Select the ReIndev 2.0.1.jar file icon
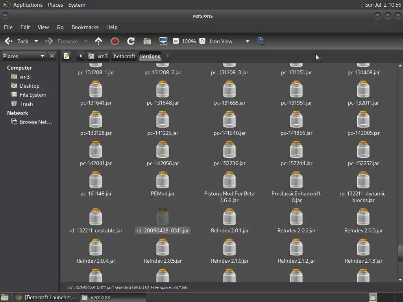This screenshot has height=302, width=403. point(229,217)
